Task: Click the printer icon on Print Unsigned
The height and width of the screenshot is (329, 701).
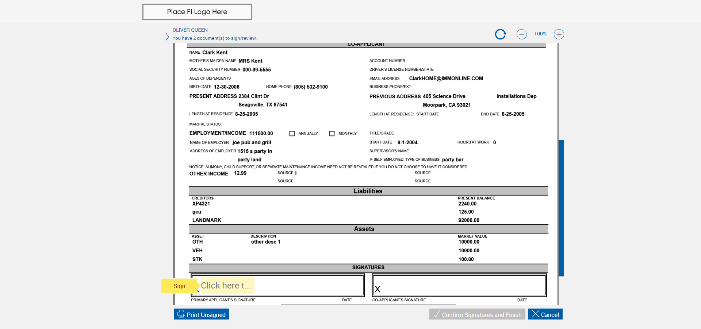Action: pos(181,314)
